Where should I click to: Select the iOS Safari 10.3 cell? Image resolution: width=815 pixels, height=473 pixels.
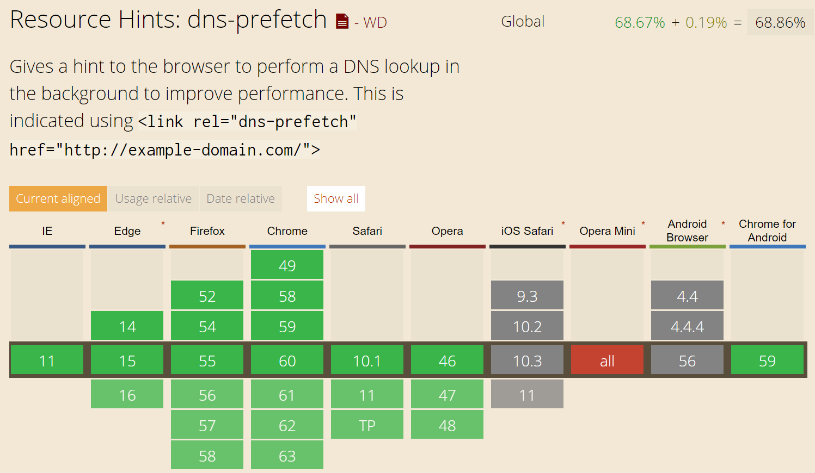(x=527, y=360)
